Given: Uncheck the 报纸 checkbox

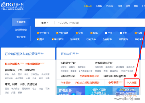Looking at the screenshot, I should (x=91, y=33).
